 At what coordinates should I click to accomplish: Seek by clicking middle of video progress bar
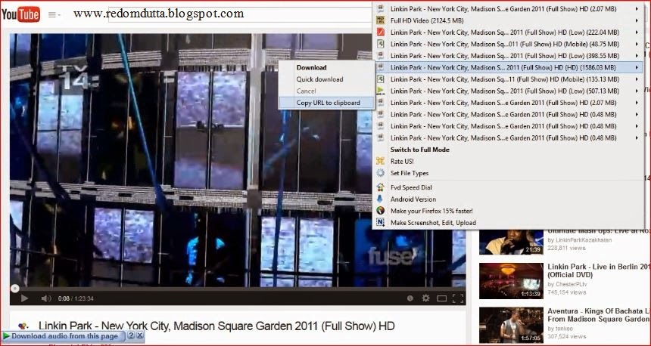pyautogui.click(x=238, y=289)
